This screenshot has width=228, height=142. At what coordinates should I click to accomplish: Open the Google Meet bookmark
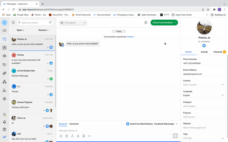21,15
